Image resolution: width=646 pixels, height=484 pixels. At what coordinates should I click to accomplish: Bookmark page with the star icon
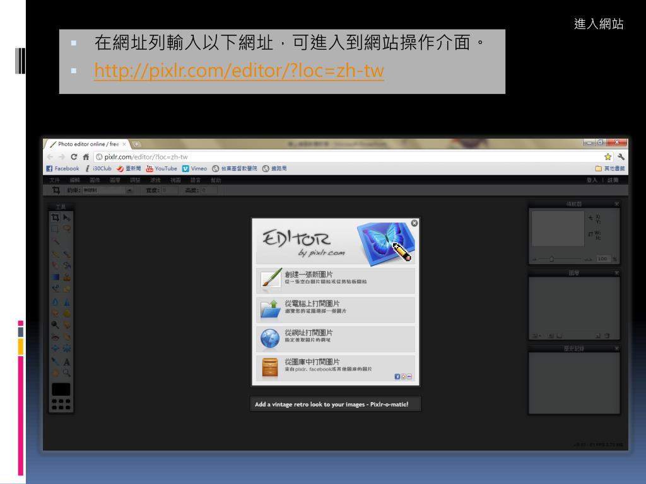608,157
